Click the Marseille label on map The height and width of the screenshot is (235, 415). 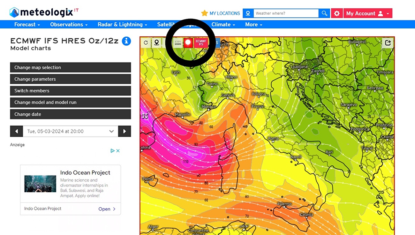[183, 114]
